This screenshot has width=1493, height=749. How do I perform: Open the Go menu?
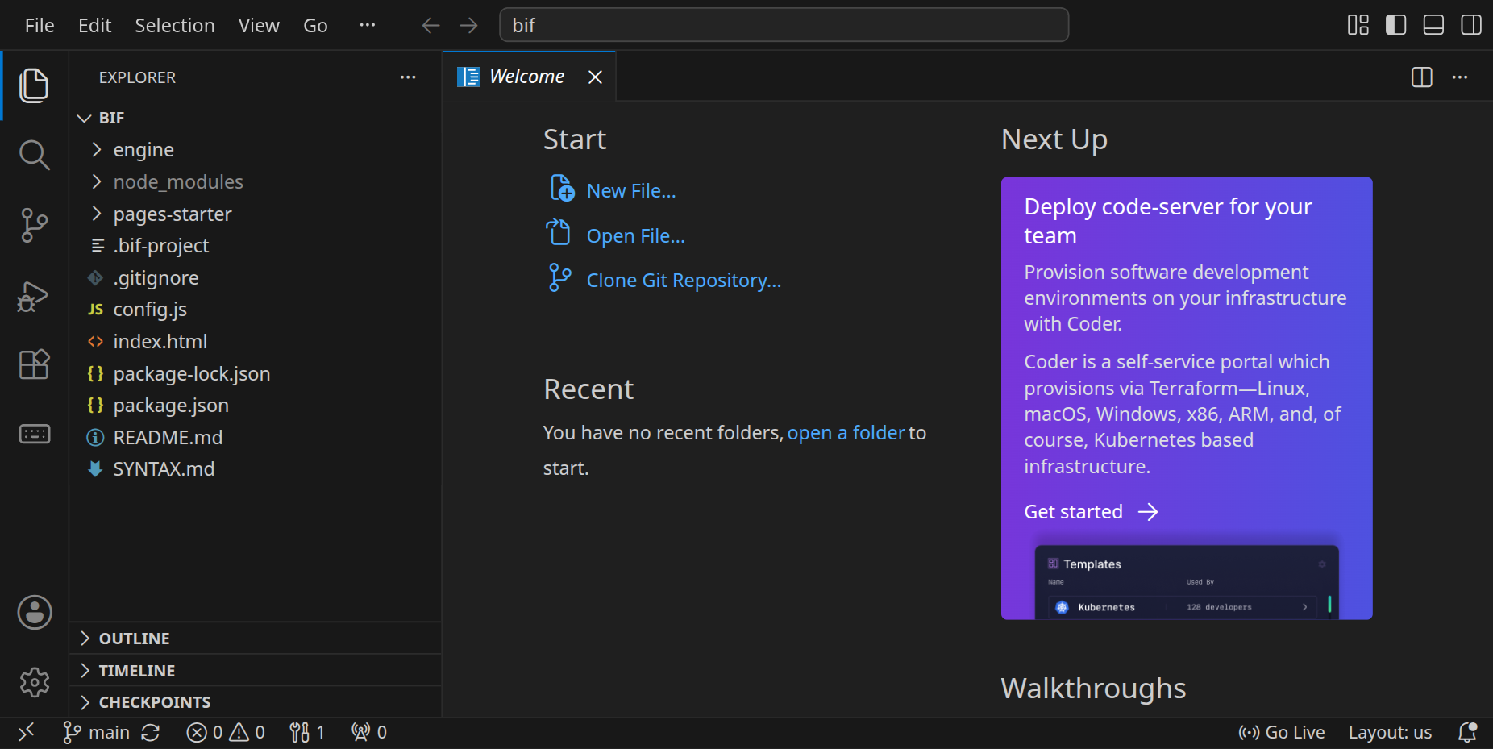tap(315, 26)
